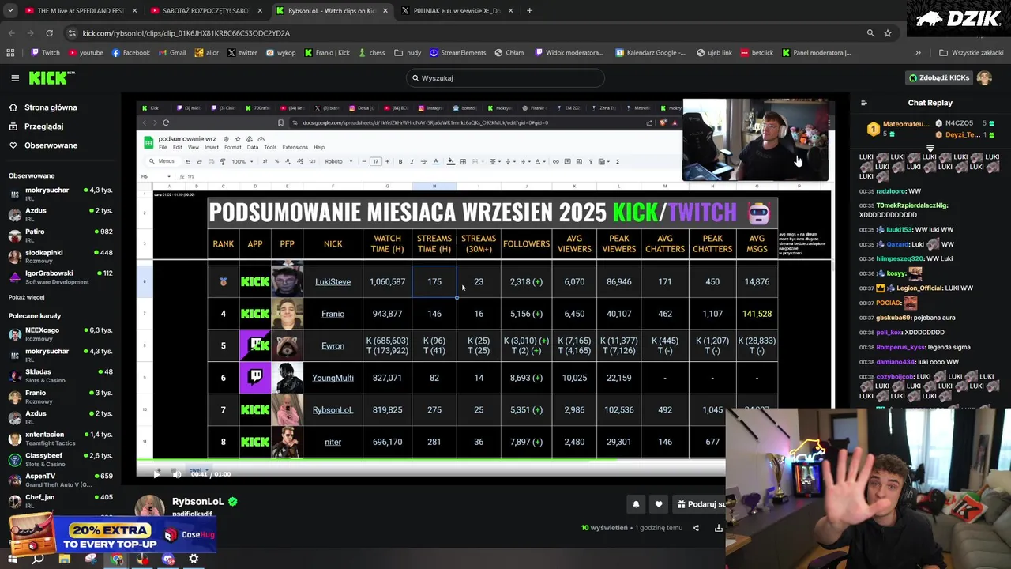The width and height of the screenshot is (1011, 569).
Task: Open the Skladas Slots & Casino channel
Action: [61, 375]
